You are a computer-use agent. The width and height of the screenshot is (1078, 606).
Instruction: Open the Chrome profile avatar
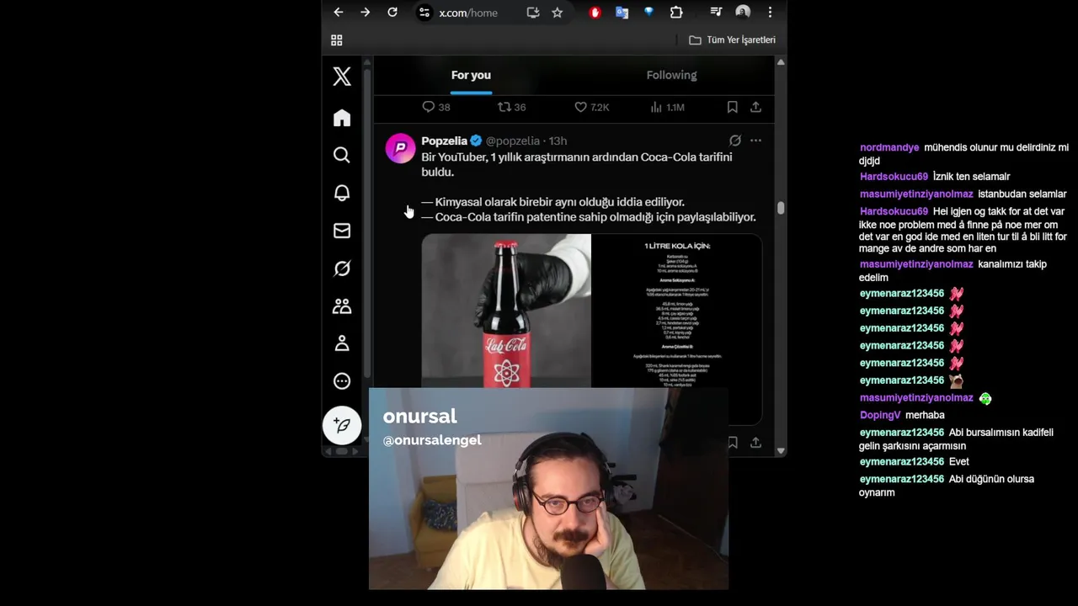pyautogui.click(x=743, y=13)
